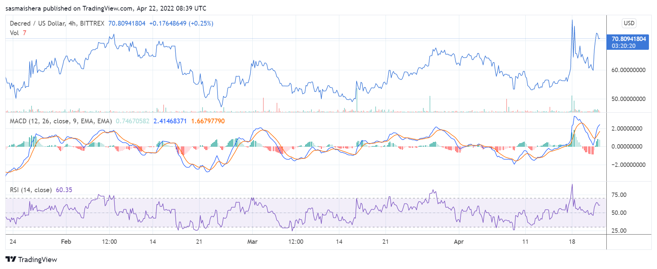Click the Feb date axis label
The width and height of the screenshot is (657, 269).
click(x=66, y=242)
